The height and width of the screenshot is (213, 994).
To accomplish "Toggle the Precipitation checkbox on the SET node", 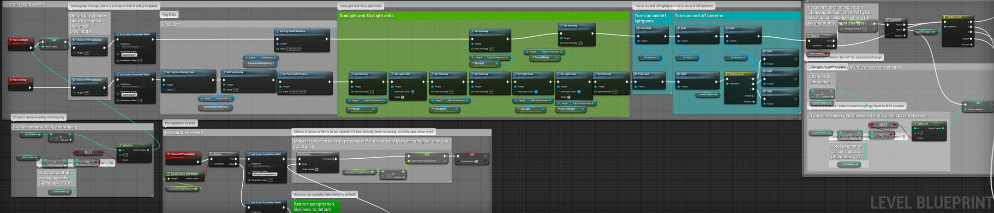I will point(476,161).
